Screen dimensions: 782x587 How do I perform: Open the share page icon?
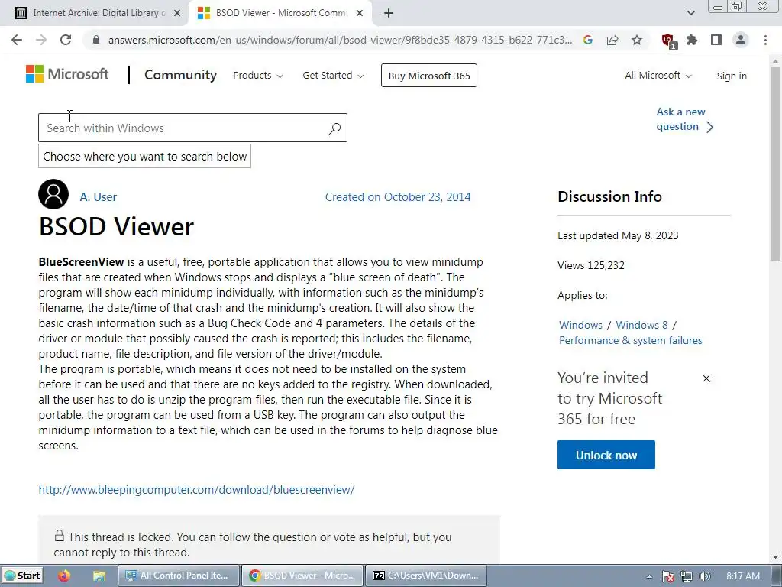coord(612,40)
